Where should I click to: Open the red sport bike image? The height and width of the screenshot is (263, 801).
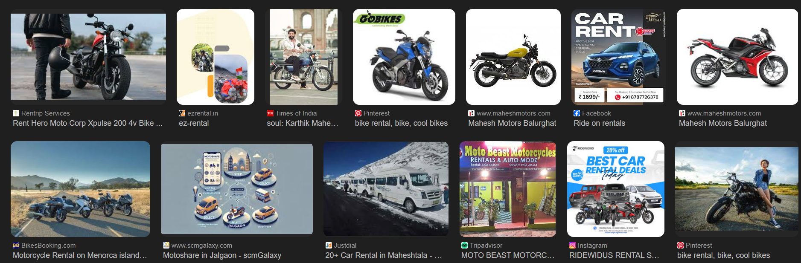(x=737, y=57)
